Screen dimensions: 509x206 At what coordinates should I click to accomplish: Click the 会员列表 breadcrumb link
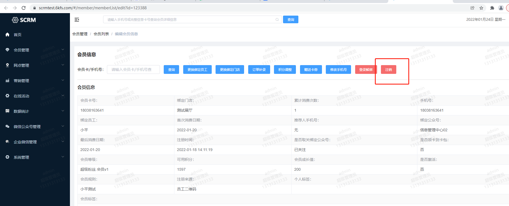point(101,34)
